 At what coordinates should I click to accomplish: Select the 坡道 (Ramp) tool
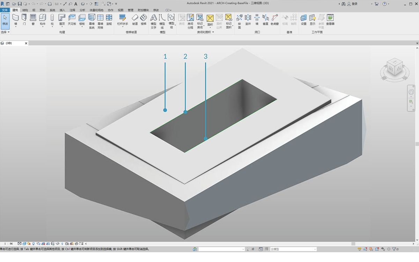click(135, 20)
